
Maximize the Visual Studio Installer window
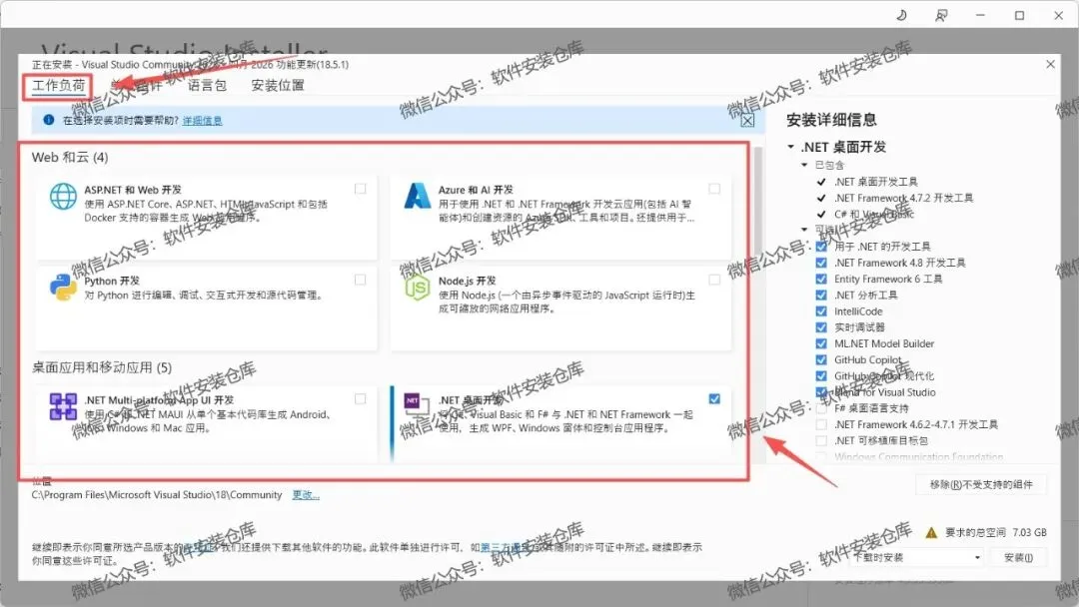point(1020,15)
